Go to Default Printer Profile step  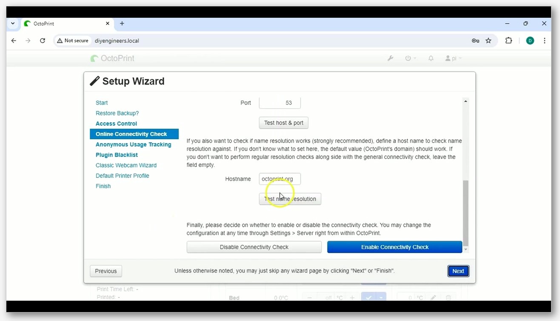tap(122, 176)
